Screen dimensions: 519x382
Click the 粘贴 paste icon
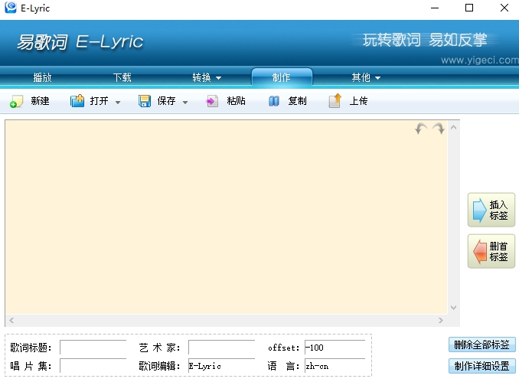pos(212,101)
